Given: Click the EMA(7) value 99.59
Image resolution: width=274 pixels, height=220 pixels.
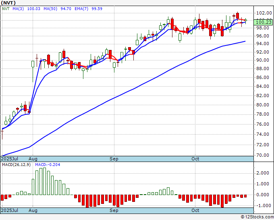Looking at the screenshot, I should (x=97, y=9).
